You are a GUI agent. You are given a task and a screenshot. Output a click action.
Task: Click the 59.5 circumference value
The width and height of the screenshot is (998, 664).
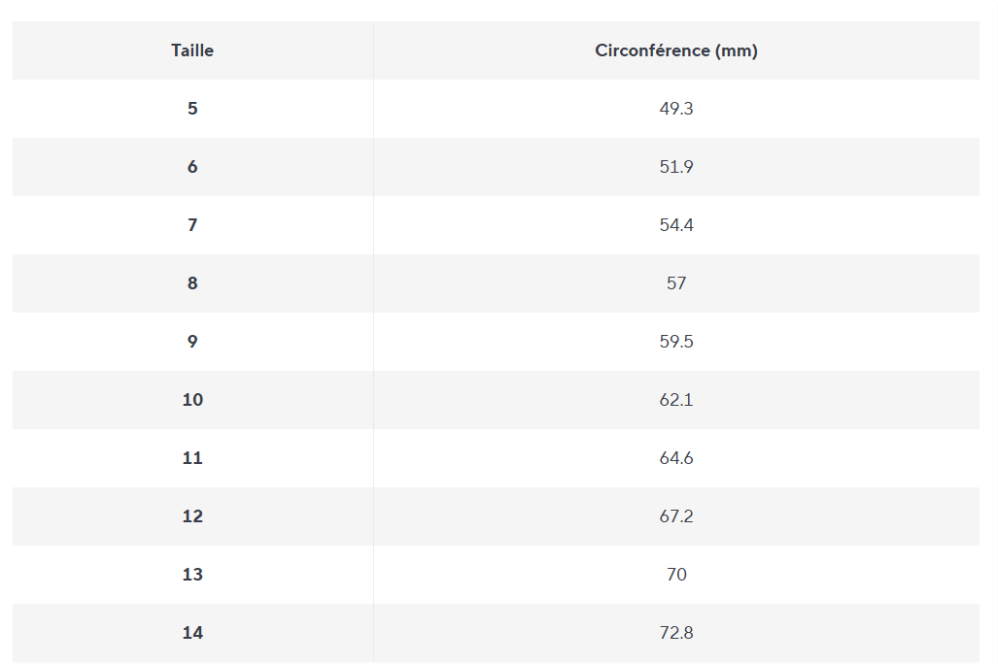(x=676, y=342)
